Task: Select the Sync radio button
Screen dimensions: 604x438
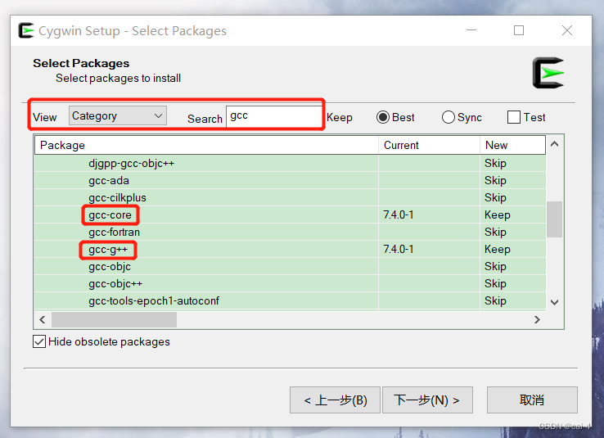Action: (462, 117)
